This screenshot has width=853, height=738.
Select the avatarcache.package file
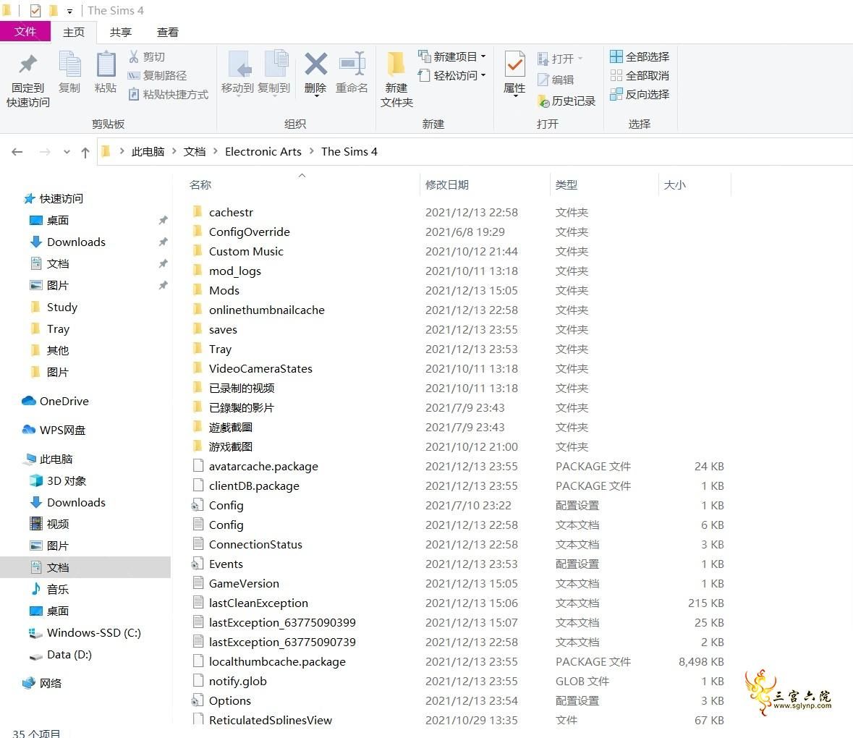tap(263, 466)
